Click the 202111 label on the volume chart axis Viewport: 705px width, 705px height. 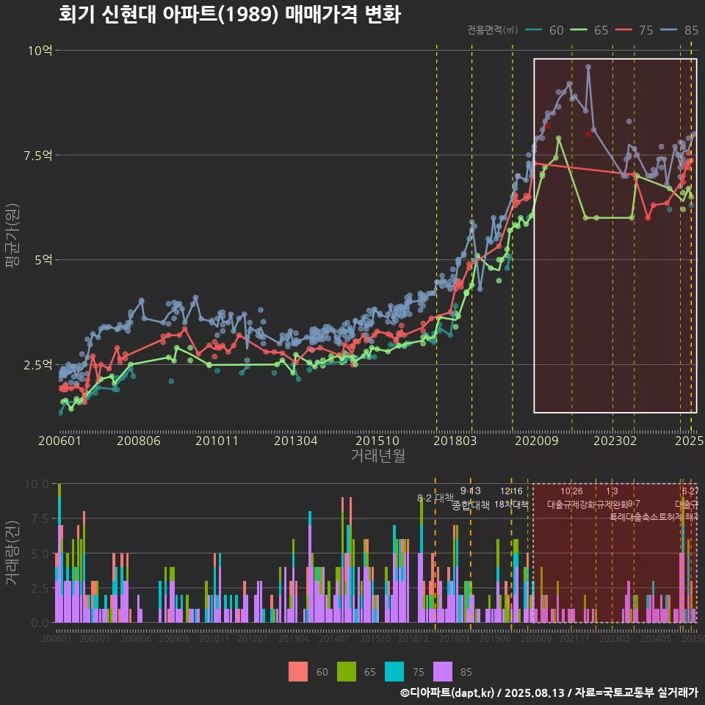[x=574, y=638]
